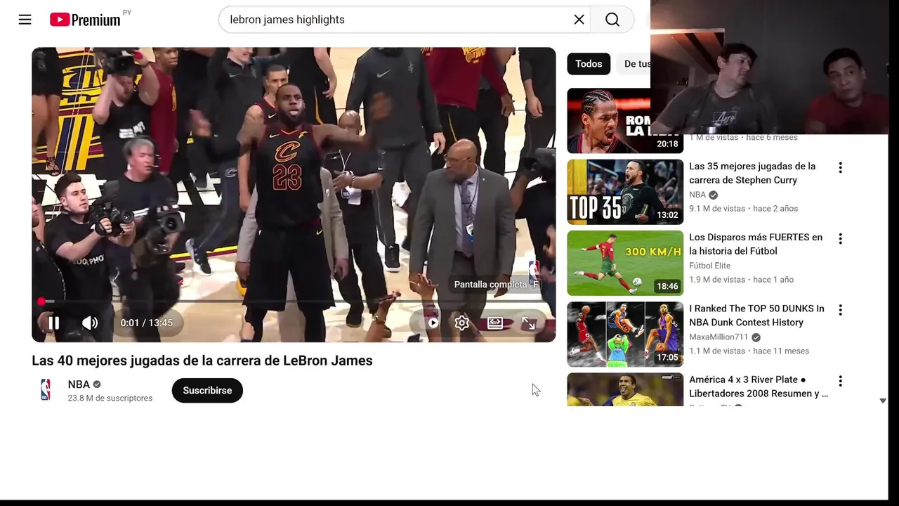Open the NBA channel name link

[79, 384]
